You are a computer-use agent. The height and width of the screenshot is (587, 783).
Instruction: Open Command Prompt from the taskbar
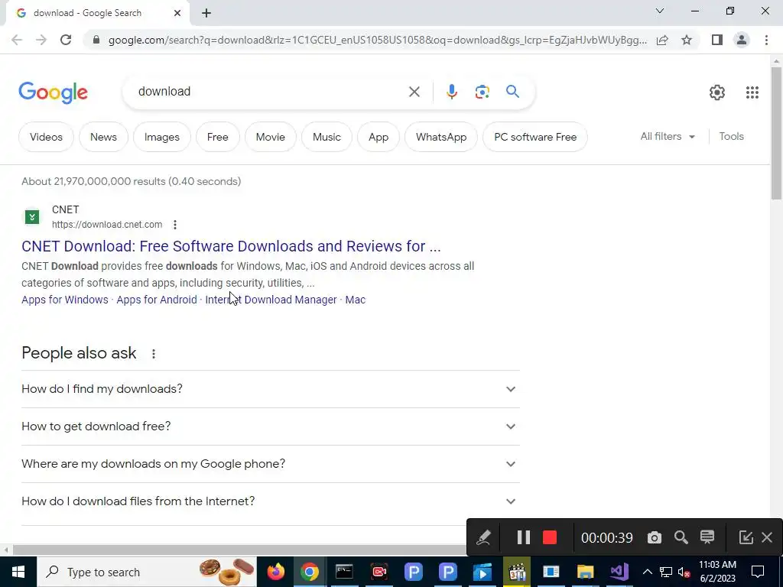[344, 572]
